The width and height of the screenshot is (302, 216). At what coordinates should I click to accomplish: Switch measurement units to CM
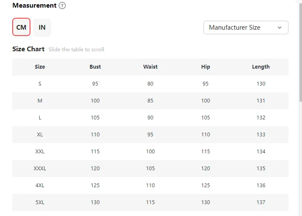[x=21, y=27]
